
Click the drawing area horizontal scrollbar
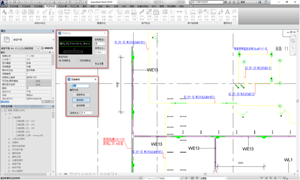[205, 174]
